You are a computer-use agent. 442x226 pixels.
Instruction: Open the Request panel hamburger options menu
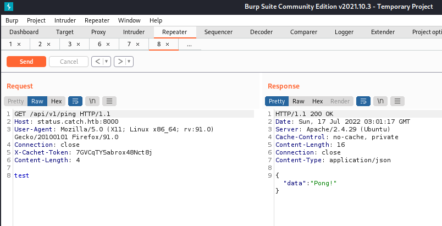[109, 101]
